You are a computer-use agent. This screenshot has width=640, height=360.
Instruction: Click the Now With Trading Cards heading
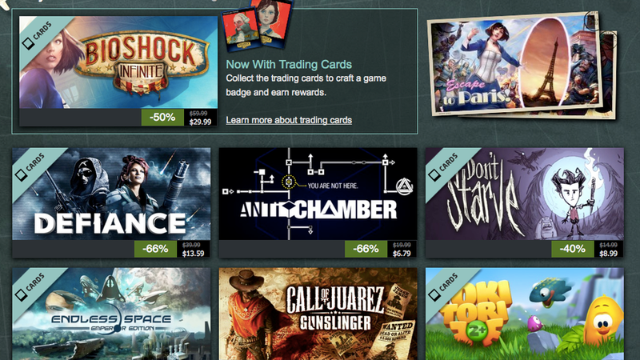[x=289, y=65]
